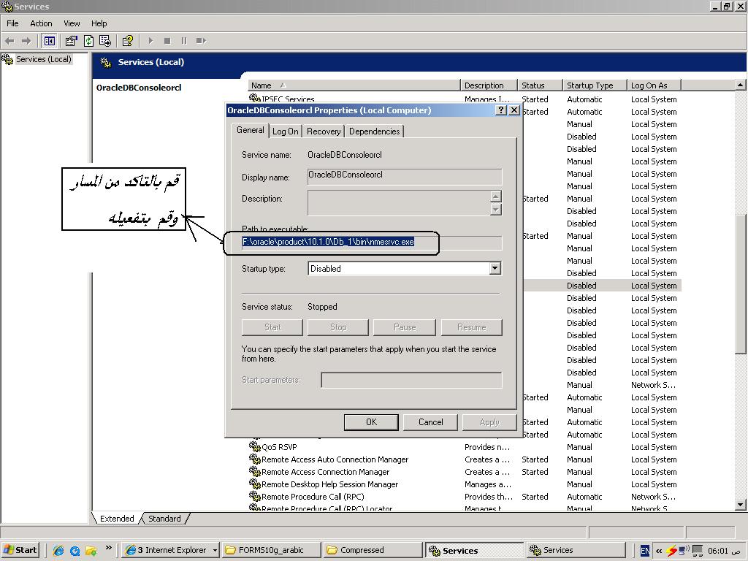748x561 pixels.
Task: Click the Internet Explorer quick launch icon
Action: click(58, 550)
